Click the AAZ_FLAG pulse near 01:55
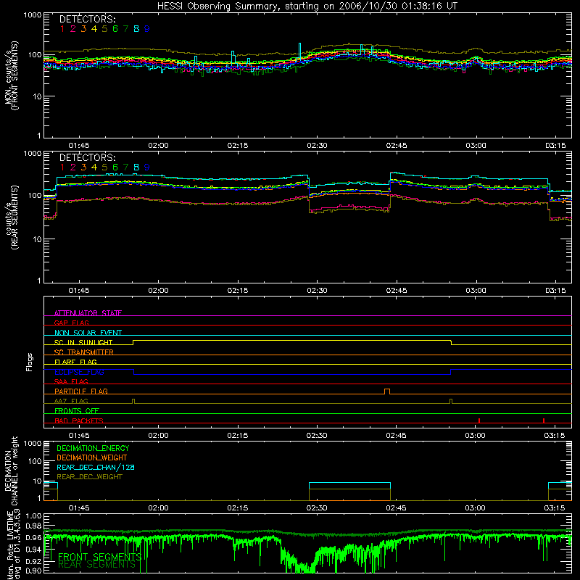The height and width of the screenshot is (580, 580). coord(133,401)
